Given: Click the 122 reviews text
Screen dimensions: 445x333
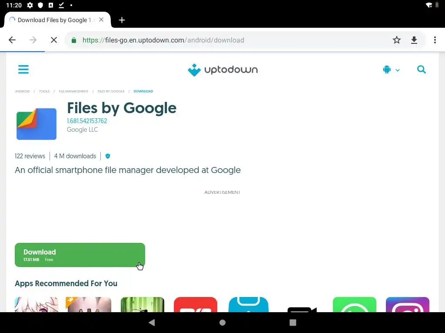Looking at the screenshot, I should 30,156.
